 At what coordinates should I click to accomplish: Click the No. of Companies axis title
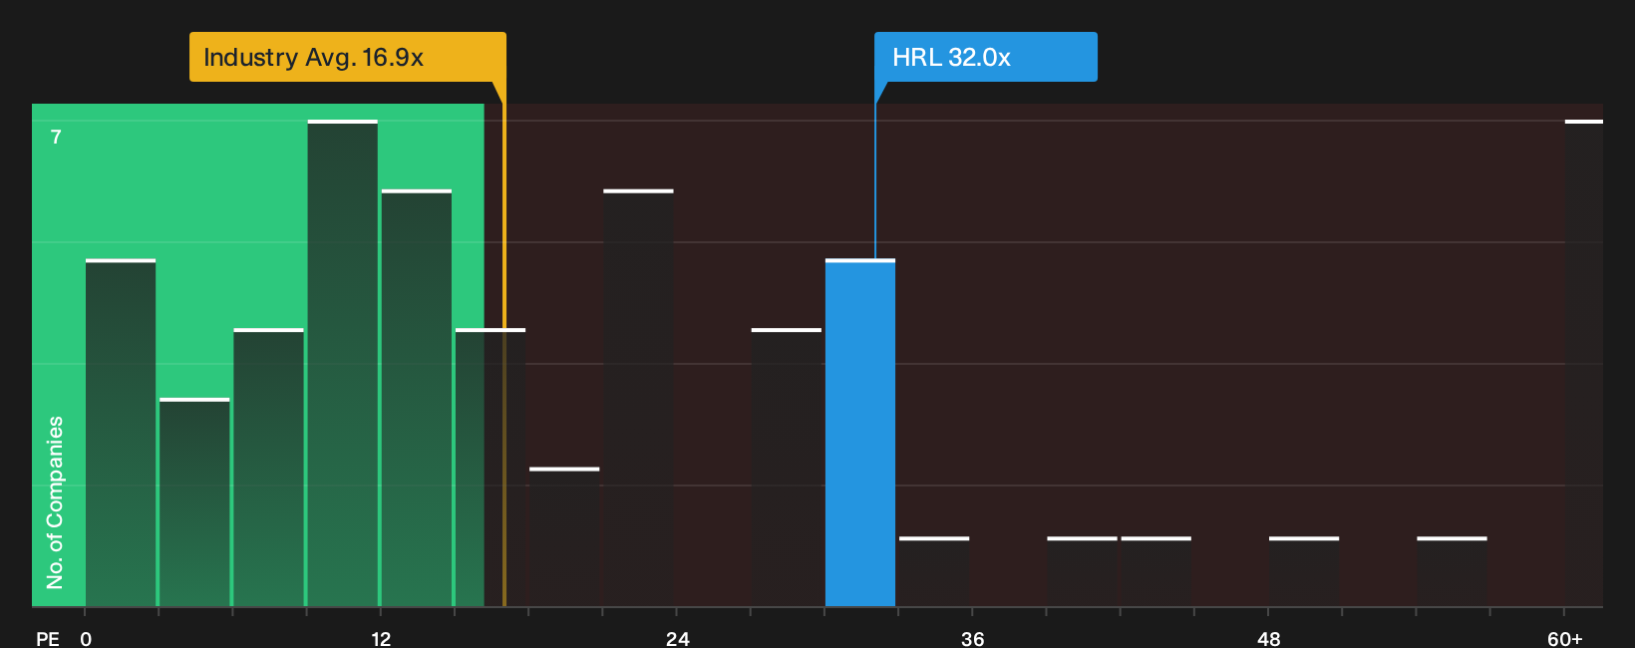(x=55, y=502)
